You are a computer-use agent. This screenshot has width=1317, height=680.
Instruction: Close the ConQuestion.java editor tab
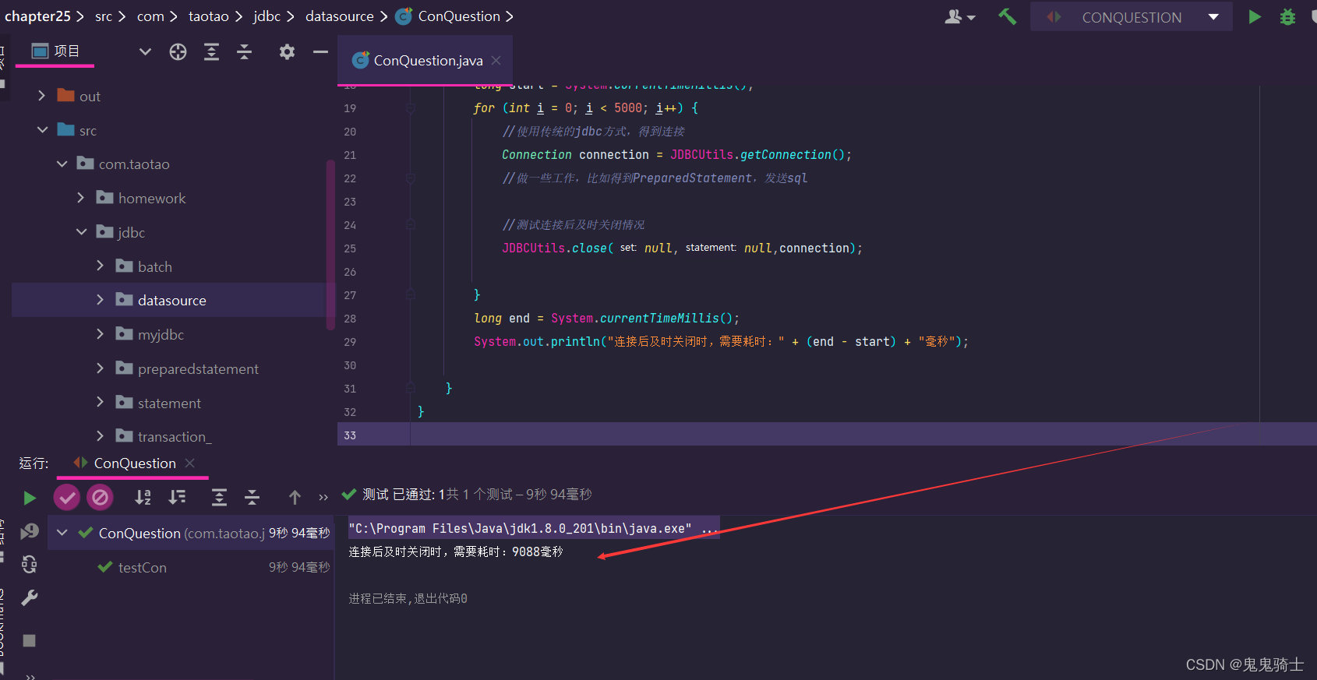[x=496, y=60]
